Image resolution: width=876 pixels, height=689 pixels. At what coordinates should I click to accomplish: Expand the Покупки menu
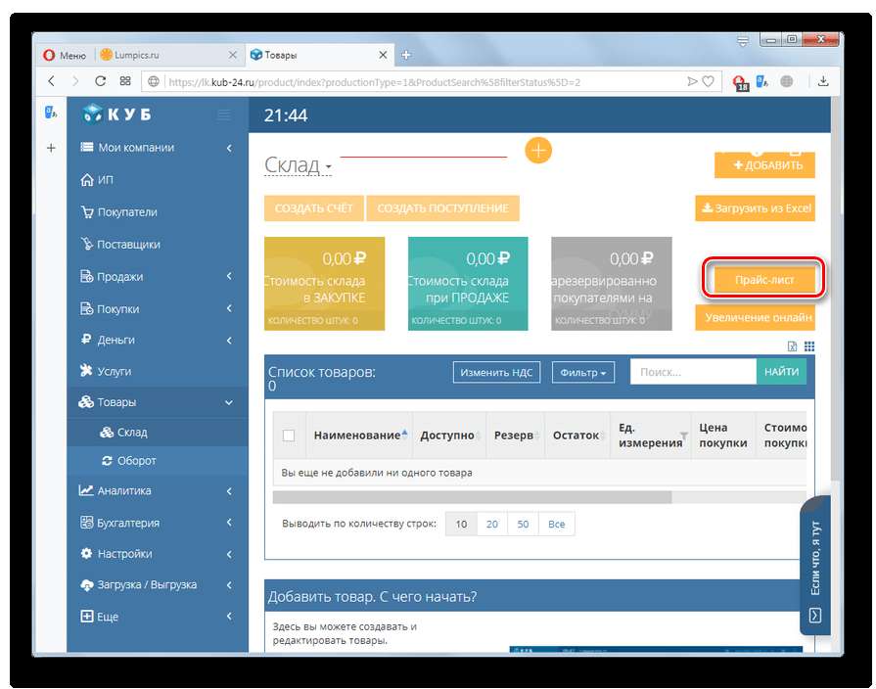158,308
